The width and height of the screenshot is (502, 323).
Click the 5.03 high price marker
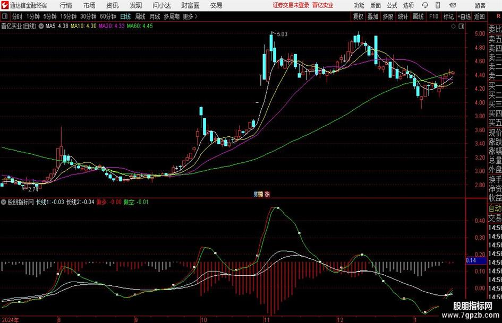[282, 34]
